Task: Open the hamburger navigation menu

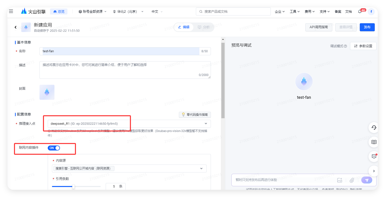Action: pyautogui.click(x=11, y=11)
